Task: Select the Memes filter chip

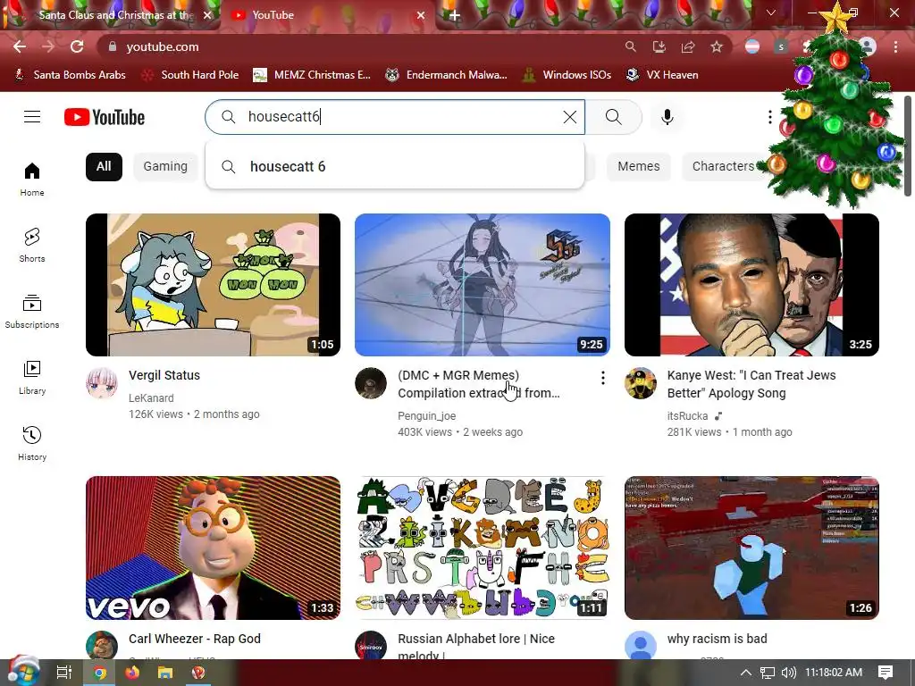Action: tap(639, 167)
